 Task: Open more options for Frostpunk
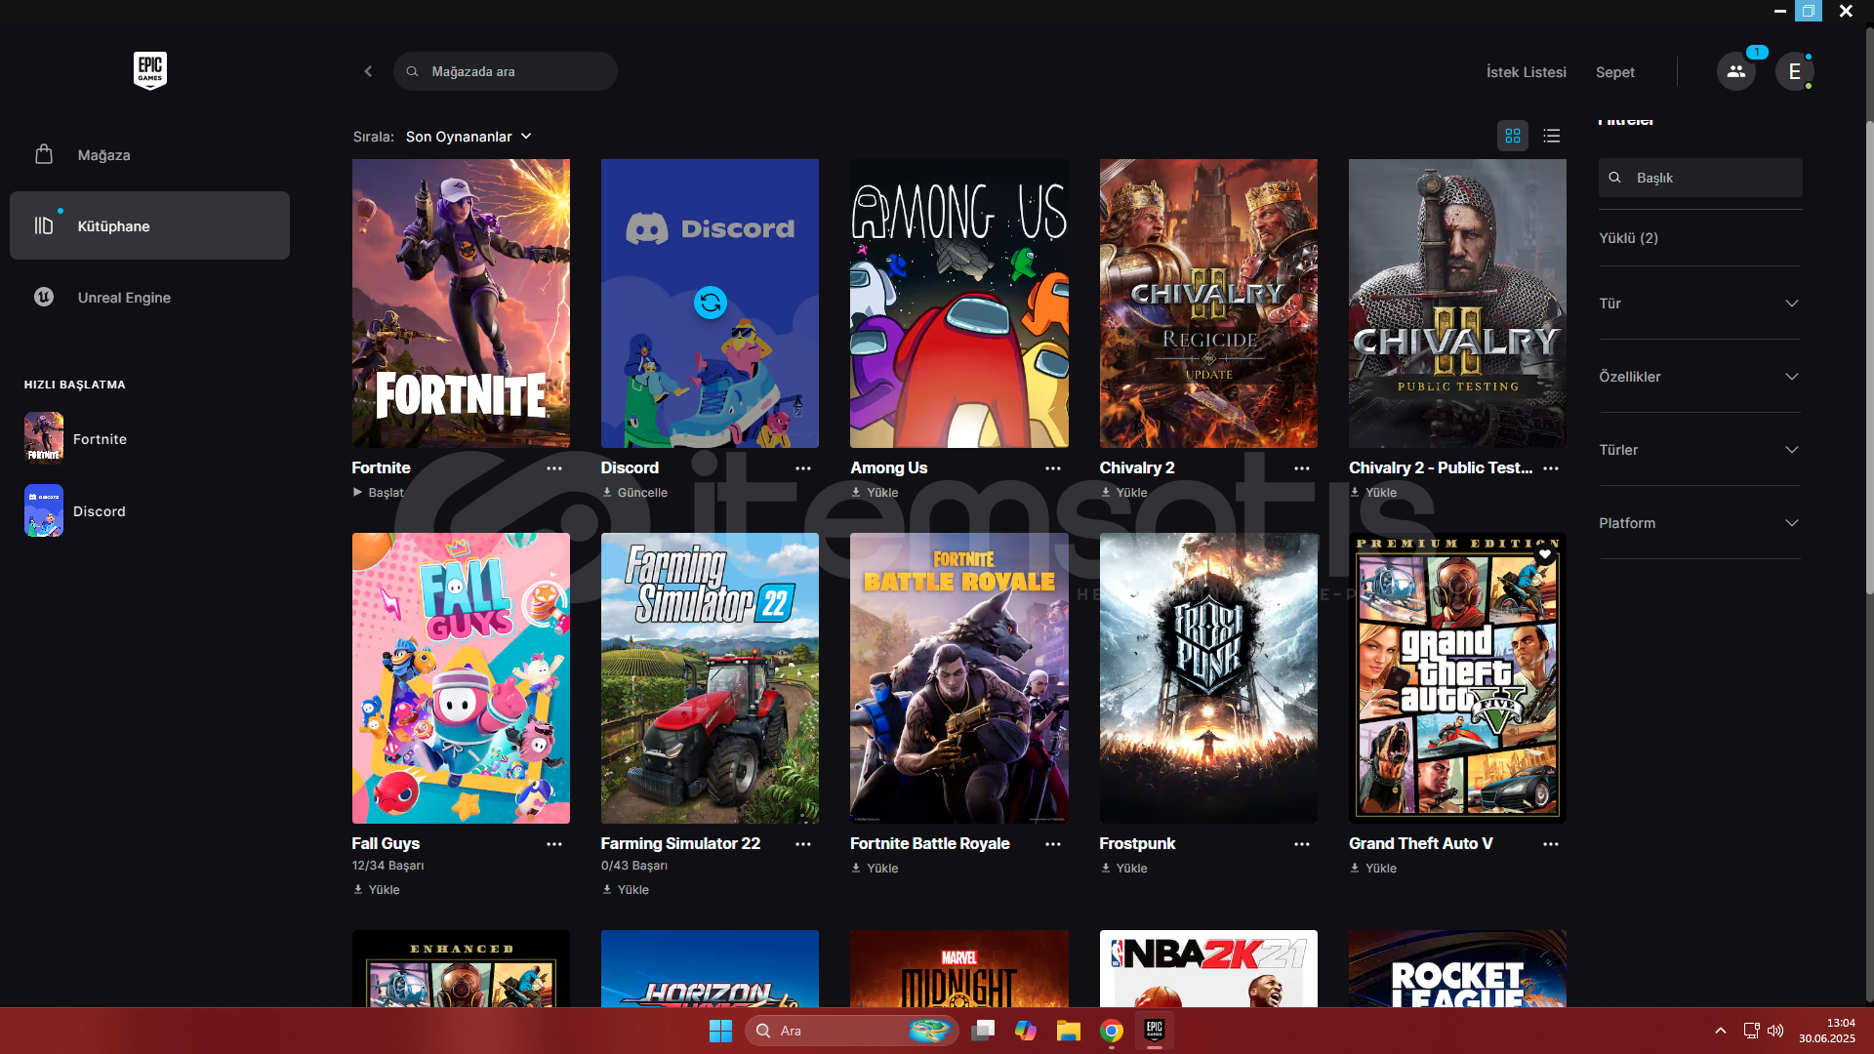pyautogui.click(x=1302, y=844)
